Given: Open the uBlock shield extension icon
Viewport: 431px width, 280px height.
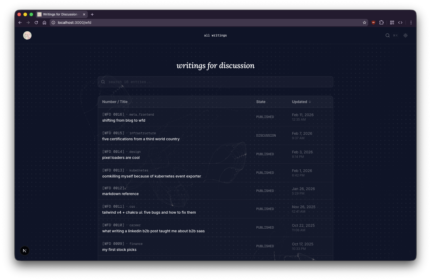Looking at the screenshot, I should (x=373, y=23).
